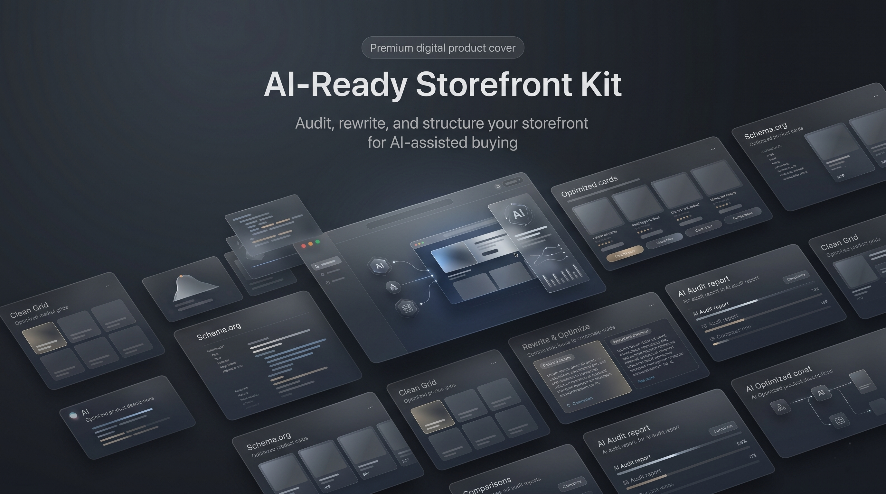
Task: Click the green traffic light in the central browser window
Action: point(423,242)
